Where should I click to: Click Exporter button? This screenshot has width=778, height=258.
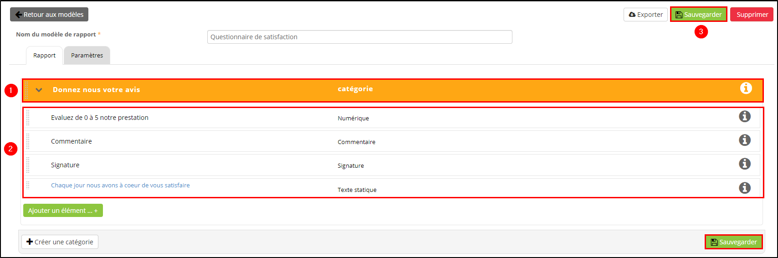point(645,15)
